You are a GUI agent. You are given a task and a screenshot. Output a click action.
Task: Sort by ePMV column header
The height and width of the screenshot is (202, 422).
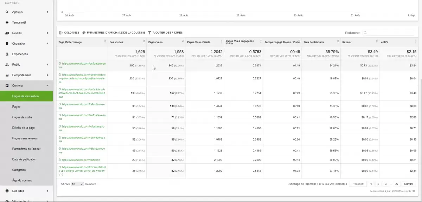(398, 42)
